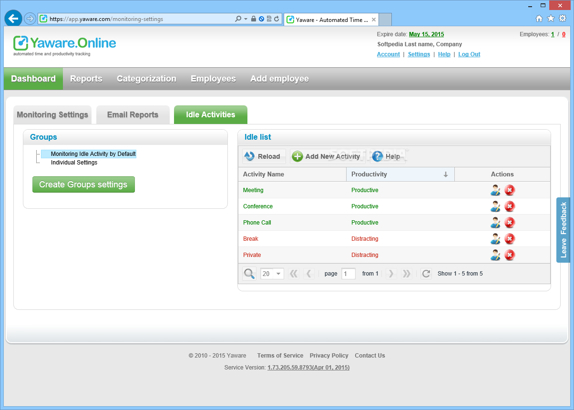
Task: Sort by Productivity column header
Action: 400,174
